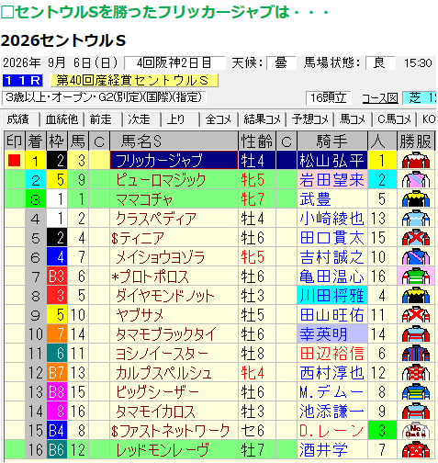Click the No Data silks icon for ファストネットワーク
438x463 pixels.
coord(415,431)
